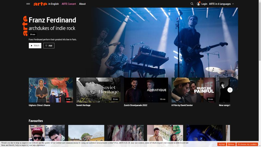Open the New songs thumbnail

[x=225, y=90]
